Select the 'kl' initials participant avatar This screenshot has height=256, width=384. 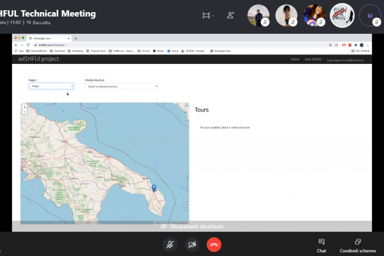coord(370,15)
